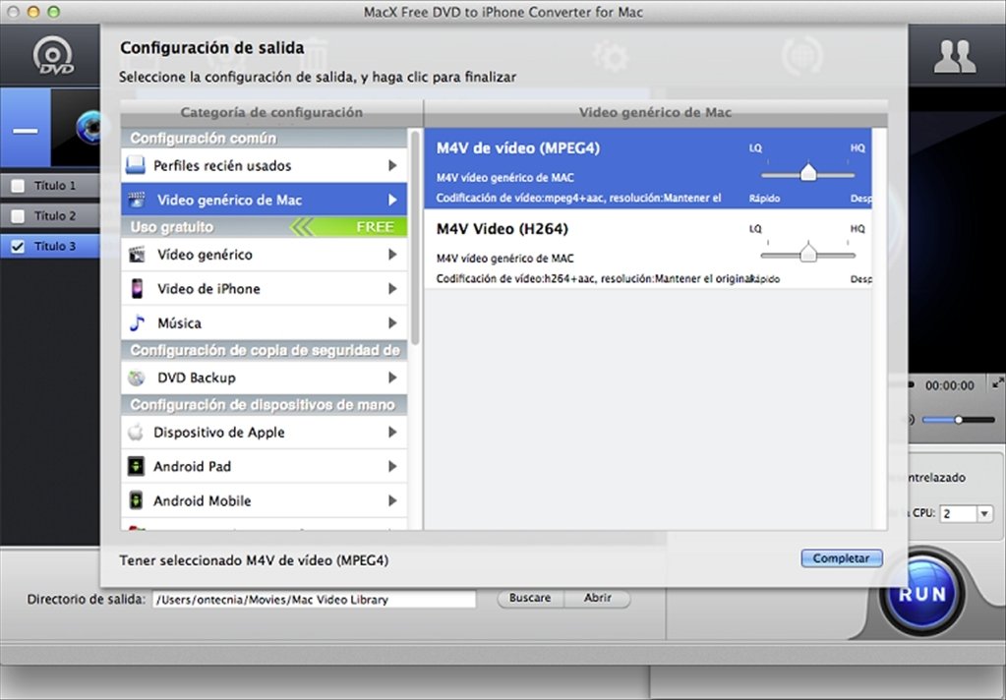
Task: Select the M4V Video (H264) profile
Action: (647, 249)
